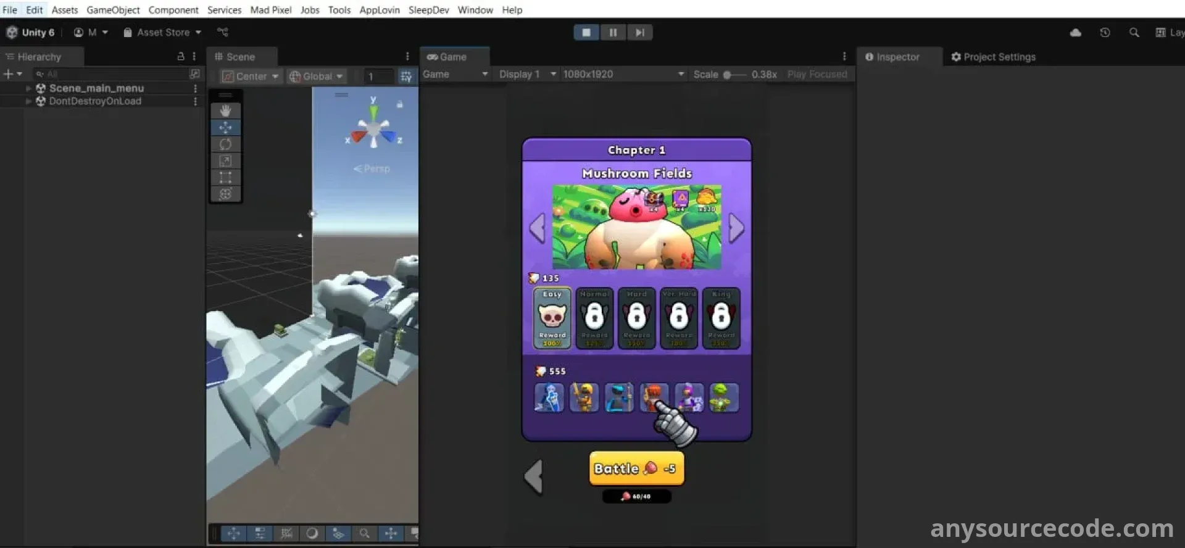Select the Rect tool in Scene view

(x=225, y=177)
